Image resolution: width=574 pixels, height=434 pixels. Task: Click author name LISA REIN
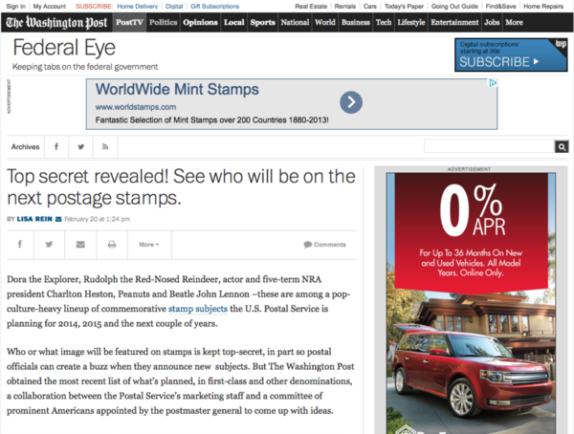click(34, 219)
